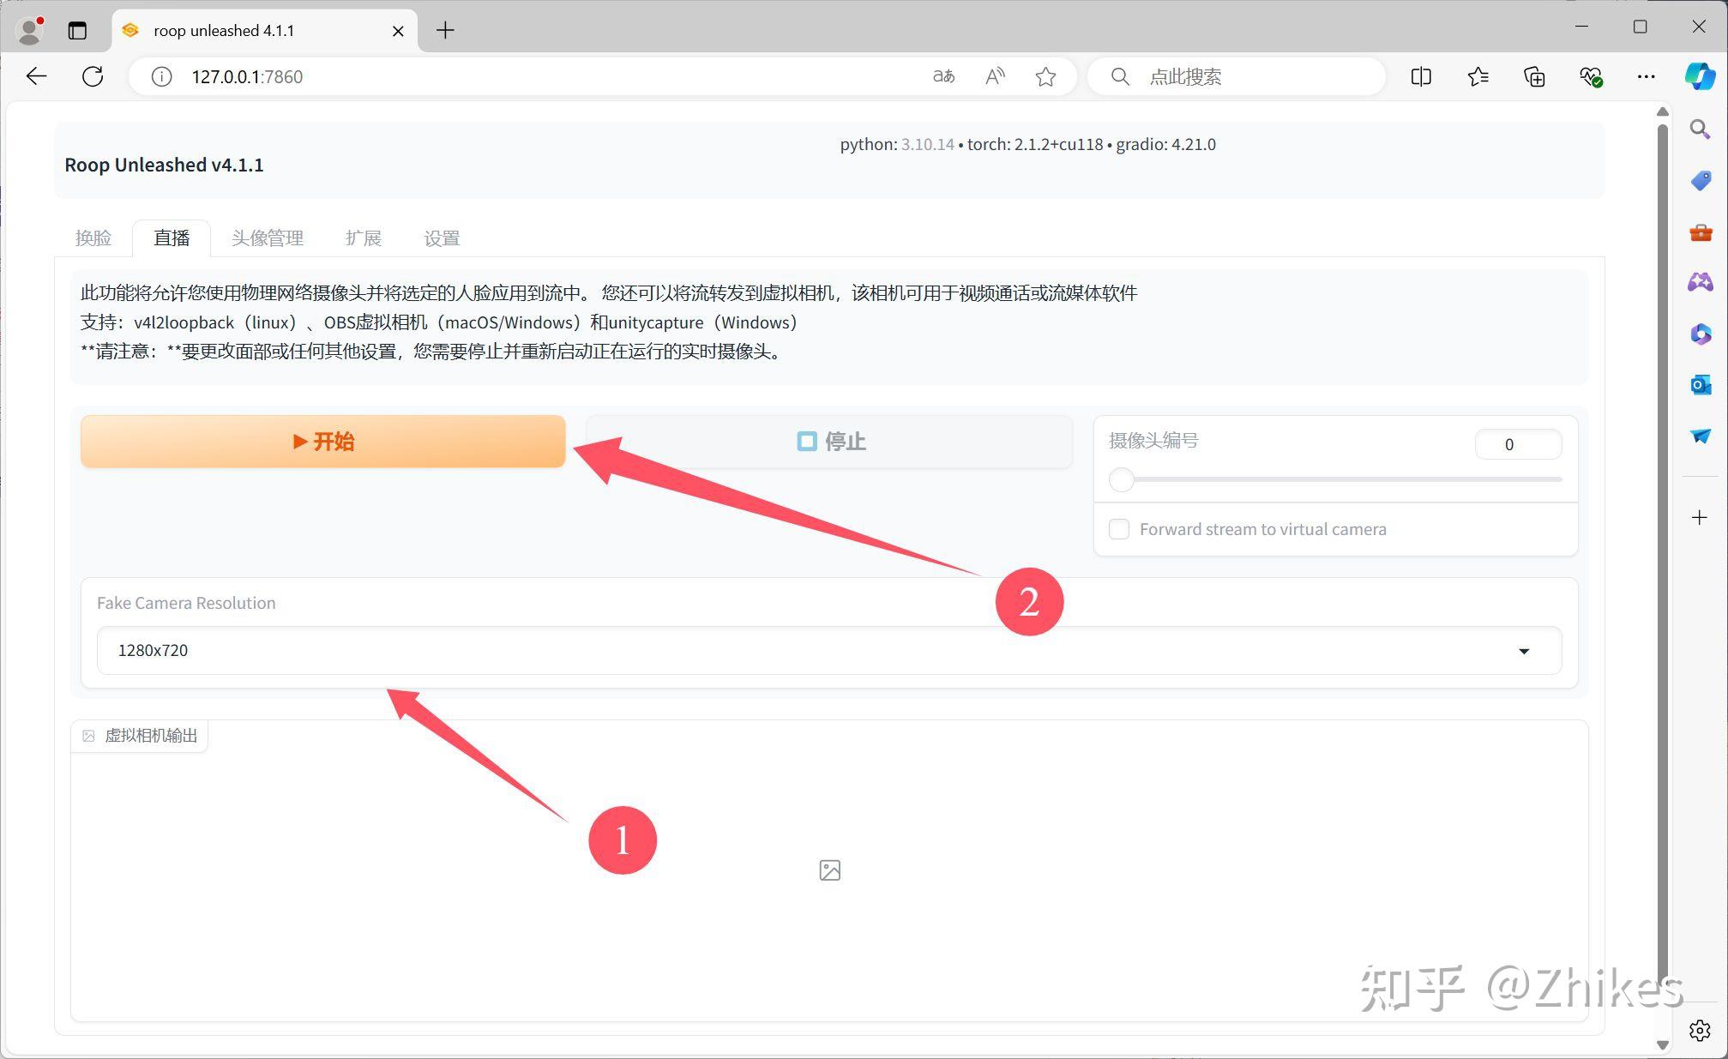Screen dimensions: 1728x1059
Task: Open the 设置 tab
Action: click(x=442, y=238)
